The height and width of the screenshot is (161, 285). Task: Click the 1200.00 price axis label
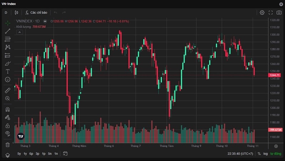pos(275,108)
